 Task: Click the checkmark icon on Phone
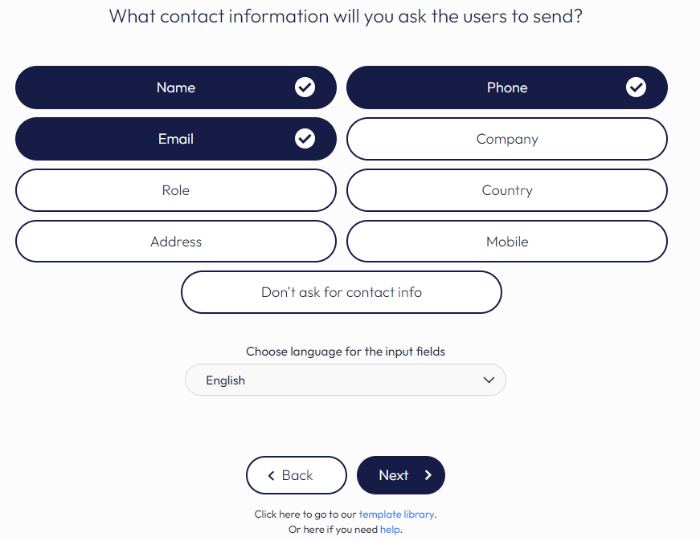click(636, 87)
